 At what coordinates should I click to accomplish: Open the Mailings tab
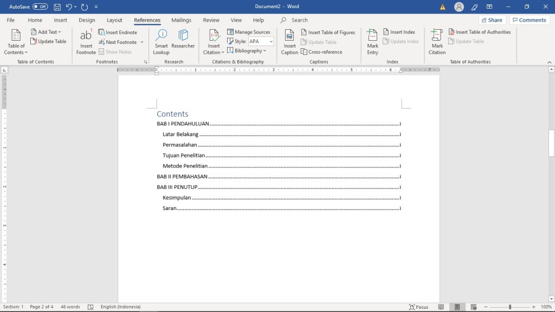(181, 20)
